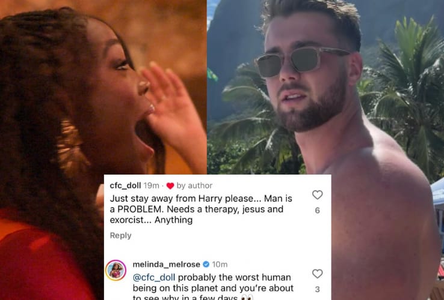Tap the heart icon on melinda_melrose's reply
Viewport: 444px width, 300px height.
click(318, 274)
